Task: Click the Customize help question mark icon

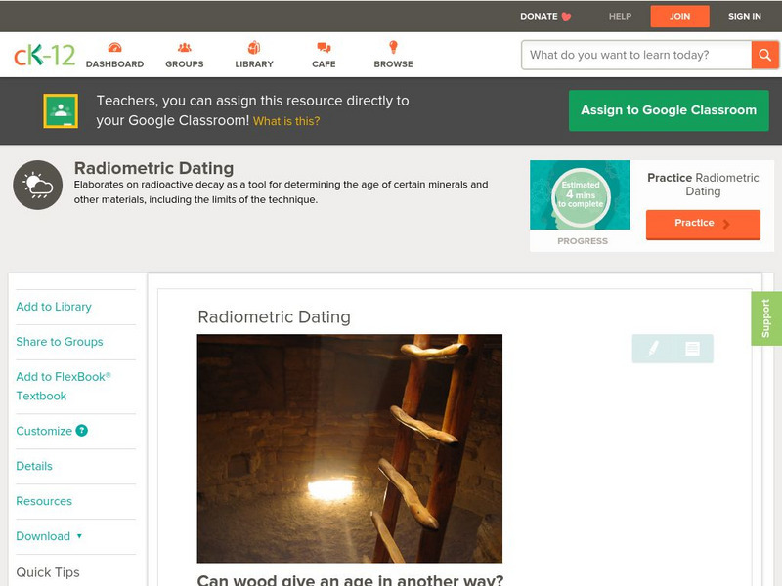Action: (82, 431)
